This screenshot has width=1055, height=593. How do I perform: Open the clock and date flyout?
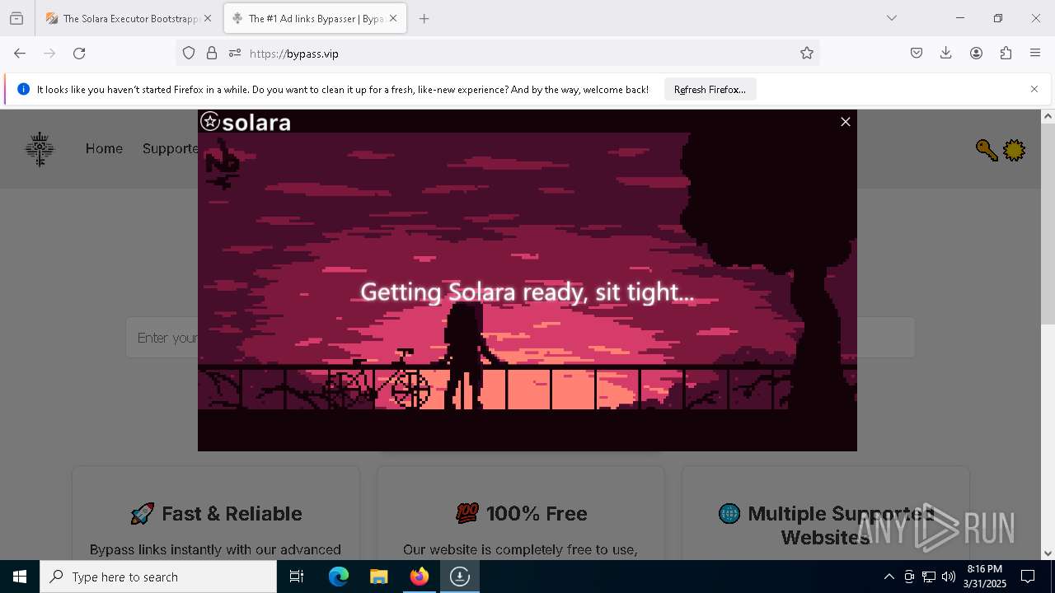(x=985, y=577)
